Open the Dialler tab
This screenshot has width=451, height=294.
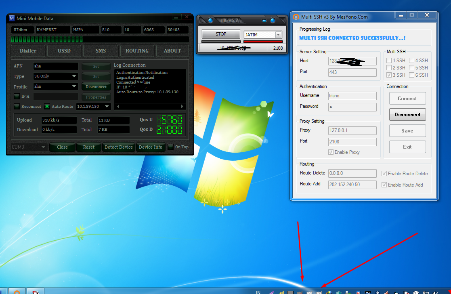(28, 50)
